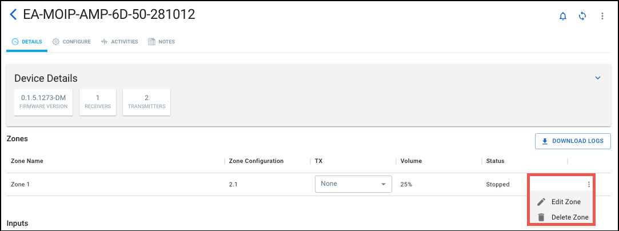Open the Notes tab

[x=161, y=42]
